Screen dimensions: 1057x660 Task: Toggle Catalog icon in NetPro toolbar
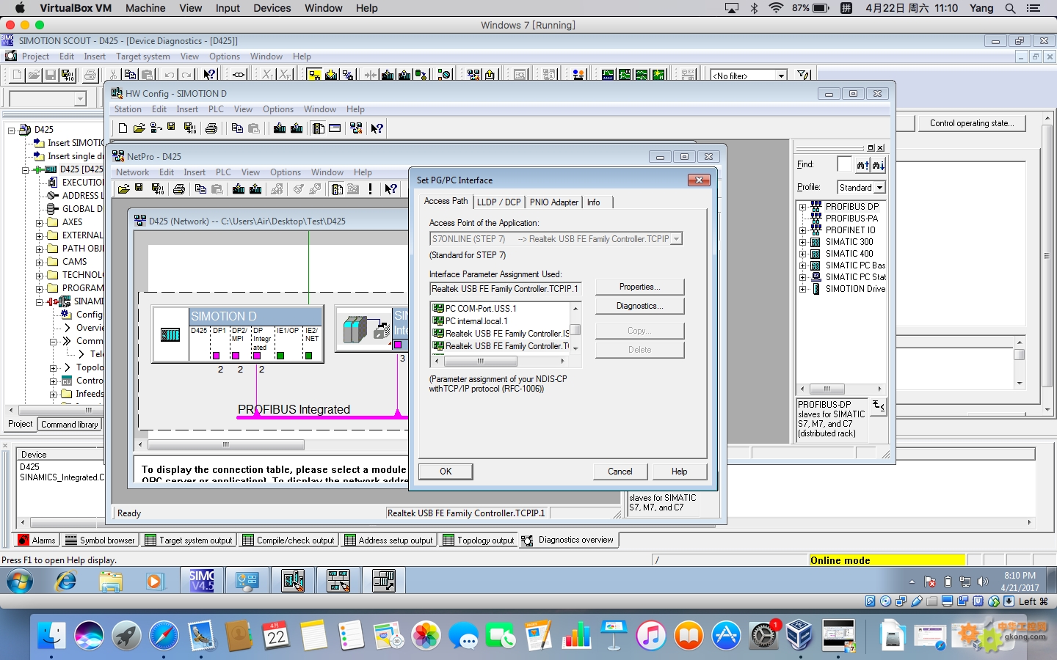point(337,189)
